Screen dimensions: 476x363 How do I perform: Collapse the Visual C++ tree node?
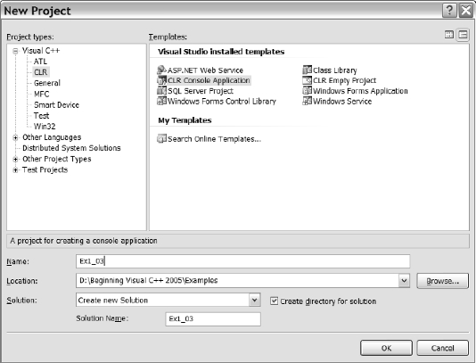[15, 51]
